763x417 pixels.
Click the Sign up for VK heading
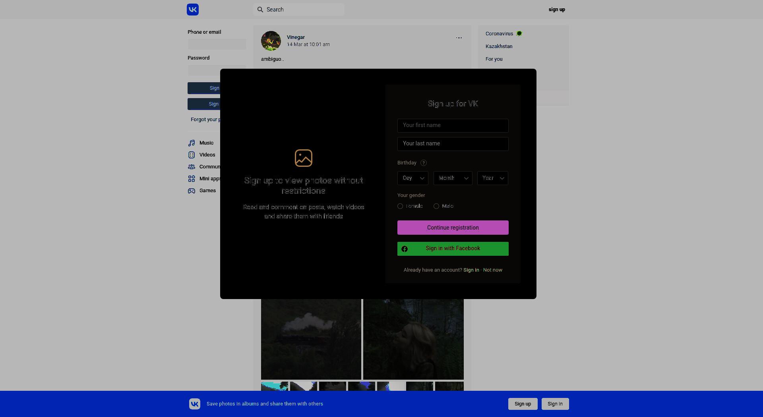[x=453, y=104]
